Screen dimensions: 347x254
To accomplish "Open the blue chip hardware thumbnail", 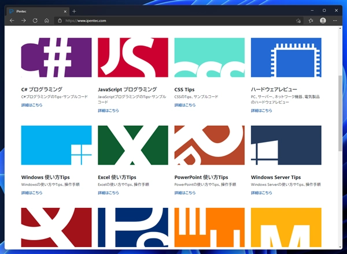I will 286,57.
